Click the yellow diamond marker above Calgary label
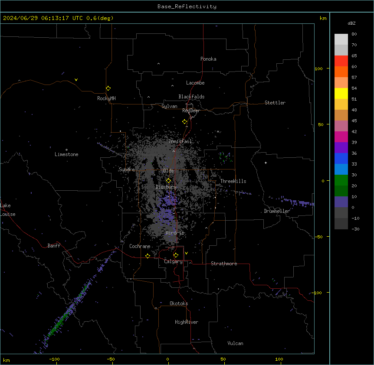374x365 pixels. (176, 255)
